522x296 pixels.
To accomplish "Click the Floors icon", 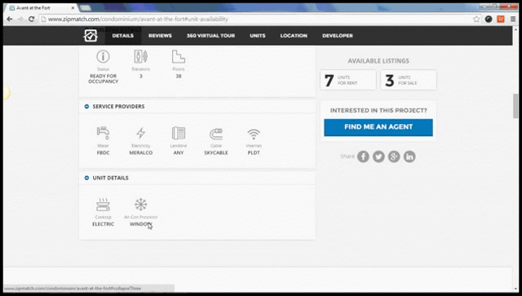I will [179, 56].
